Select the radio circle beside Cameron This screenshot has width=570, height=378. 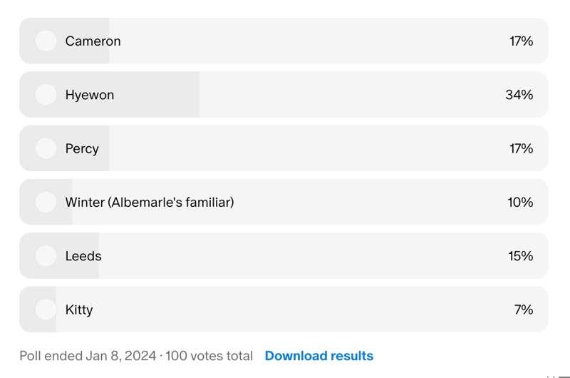(x=46, y=41)
